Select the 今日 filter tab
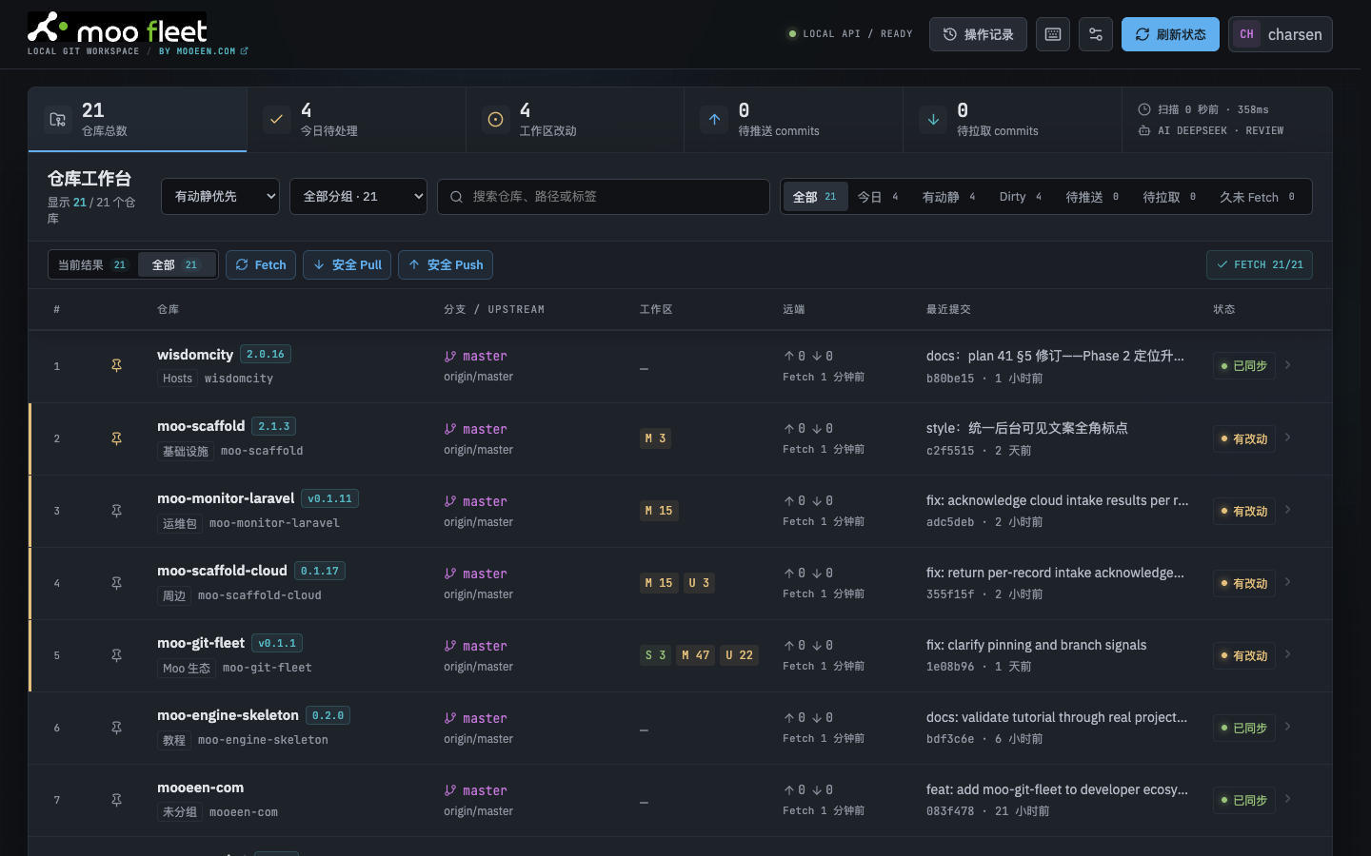Viewport: 1371px width, 856px height. click(x=878, y=197)
